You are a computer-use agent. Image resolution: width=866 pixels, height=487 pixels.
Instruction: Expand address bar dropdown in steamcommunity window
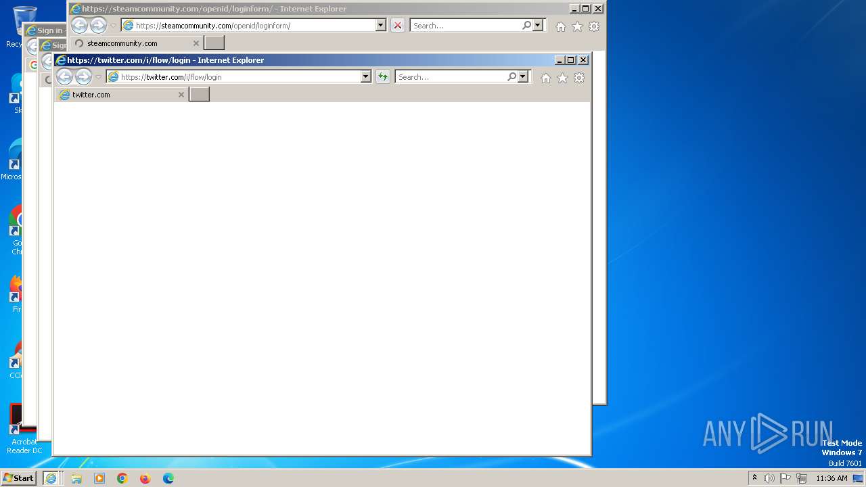pos(381,26)
